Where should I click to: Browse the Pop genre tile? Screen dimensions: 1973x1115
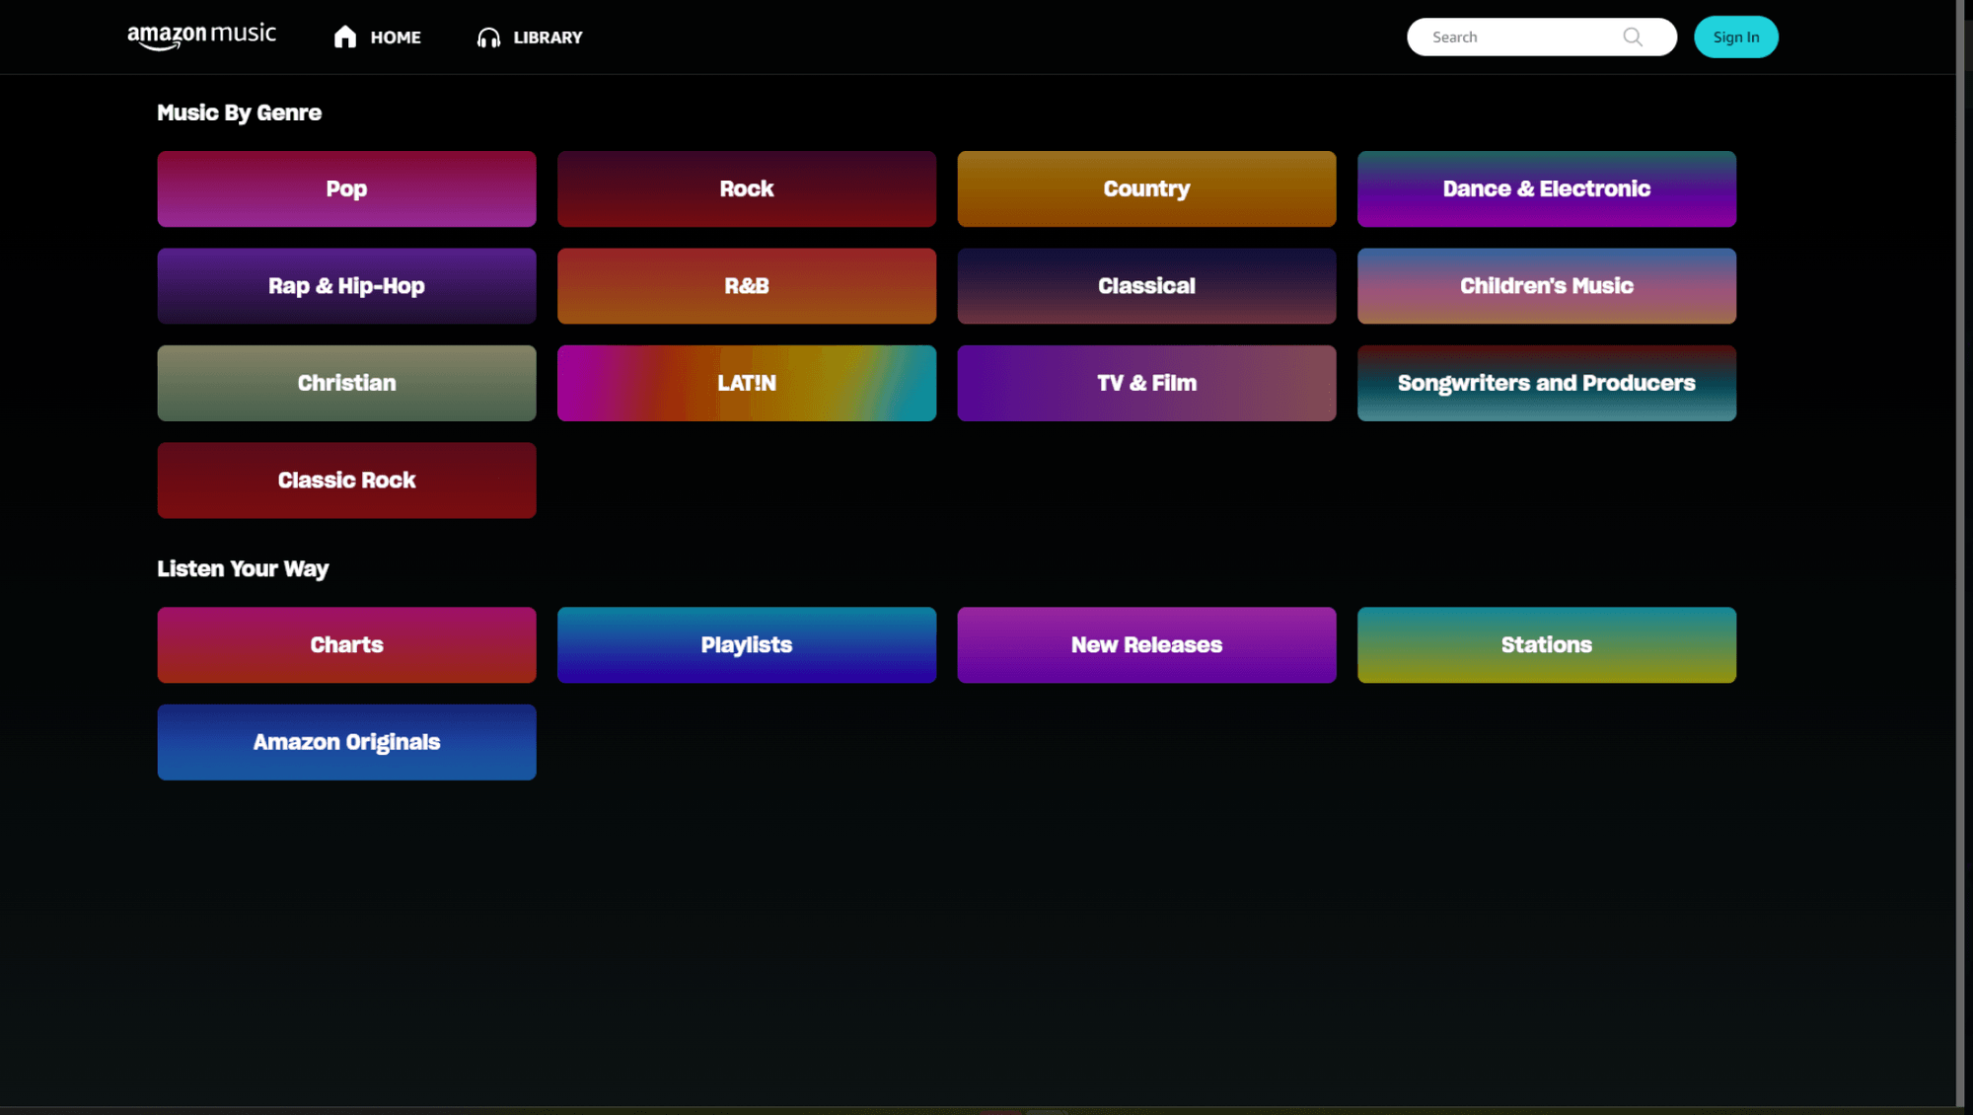tap(346, 188)
